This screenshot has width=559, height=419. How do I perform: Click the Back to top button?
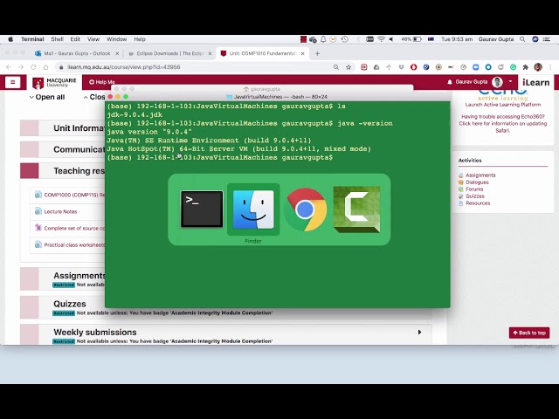click(x=529, y=333)
